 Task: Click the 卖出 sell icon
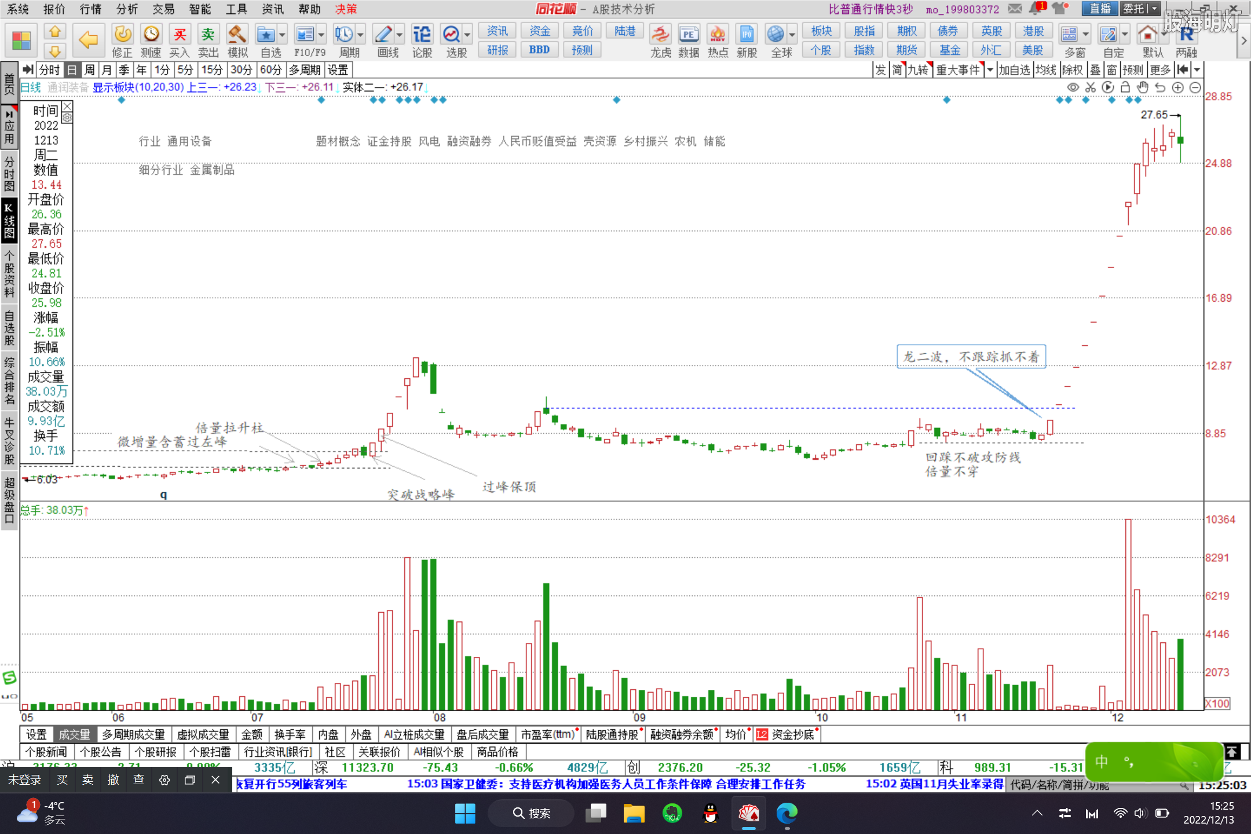click(x=208, y=41)
